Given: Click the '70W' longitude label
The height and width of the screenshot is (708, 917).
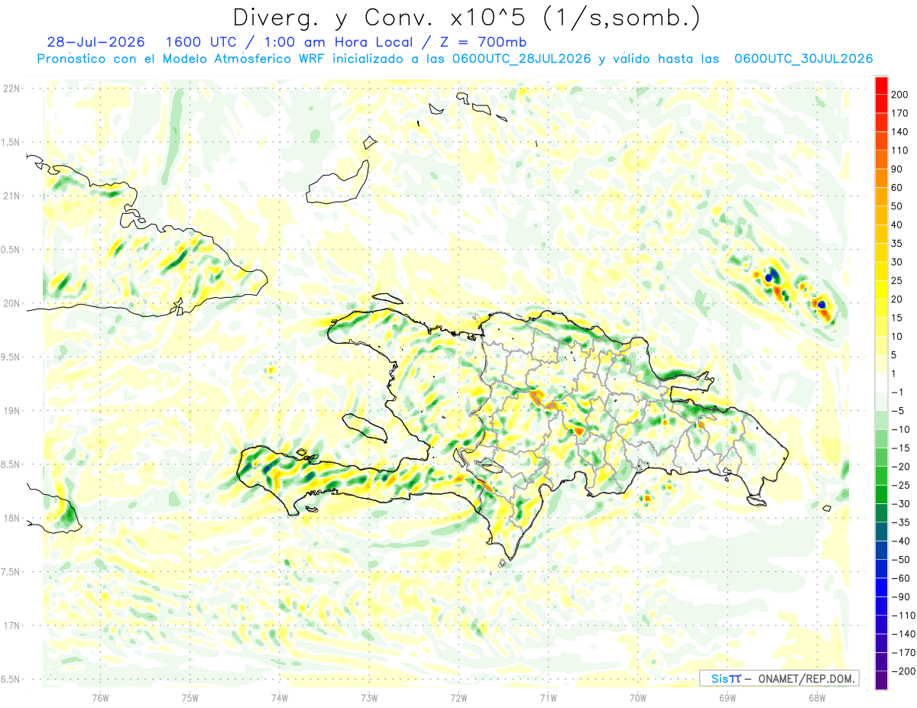Looking at the screenshot, I should coord(638,697).
